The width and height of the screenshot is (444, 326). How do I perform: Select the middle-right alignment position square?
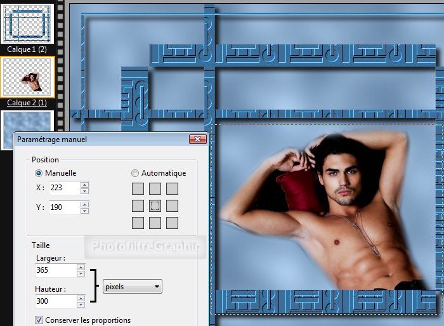point(172,205)
